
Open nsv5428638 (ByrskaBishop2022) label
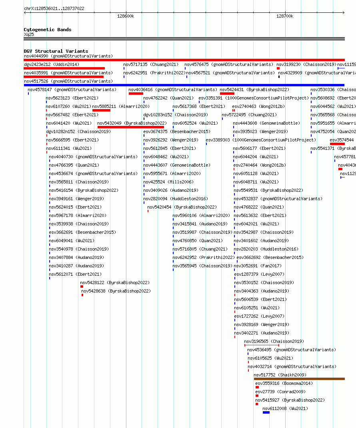116,291
